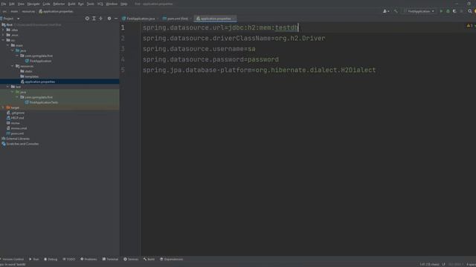Collapse the resources folder

(x=13, y=66)
